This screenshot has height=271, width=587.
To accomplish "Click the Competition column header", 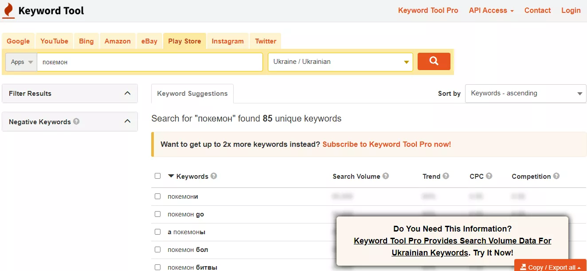I will click(x=531, y=176).
